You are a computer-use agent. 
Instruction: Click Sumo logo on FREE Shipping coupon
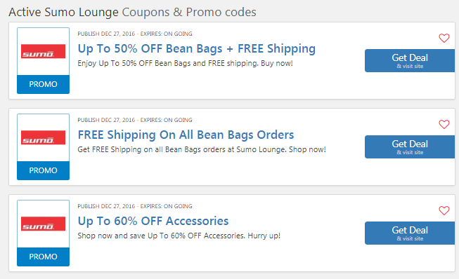pos(43,137)
